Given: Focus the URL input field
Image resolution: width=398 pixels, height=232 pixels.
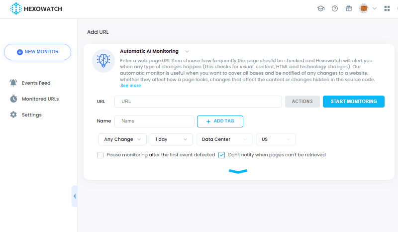Looking at the screenshot, I should (x=198, y=102).
